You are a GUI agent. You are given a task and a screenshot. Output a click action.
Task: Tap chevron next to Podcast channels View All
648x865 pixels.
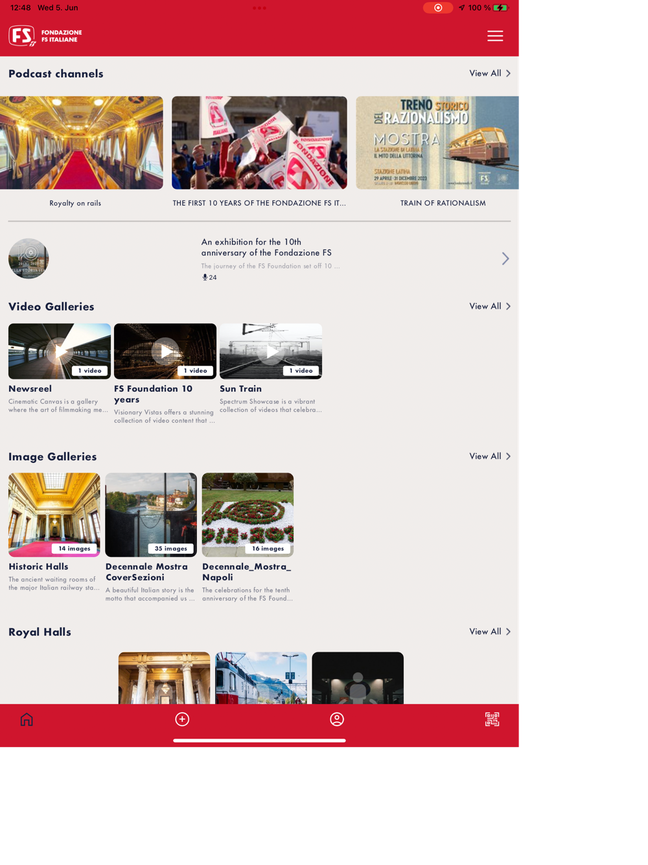point(508,73)
